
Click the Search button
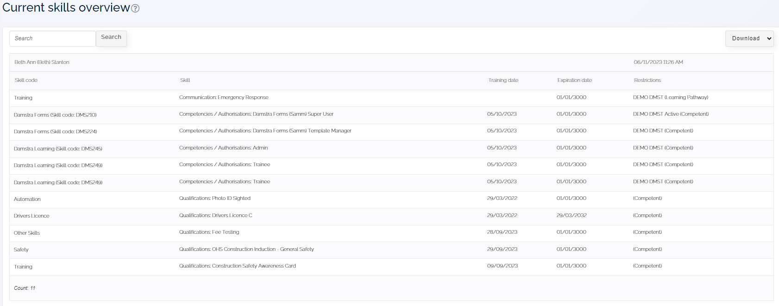point(111,38)
